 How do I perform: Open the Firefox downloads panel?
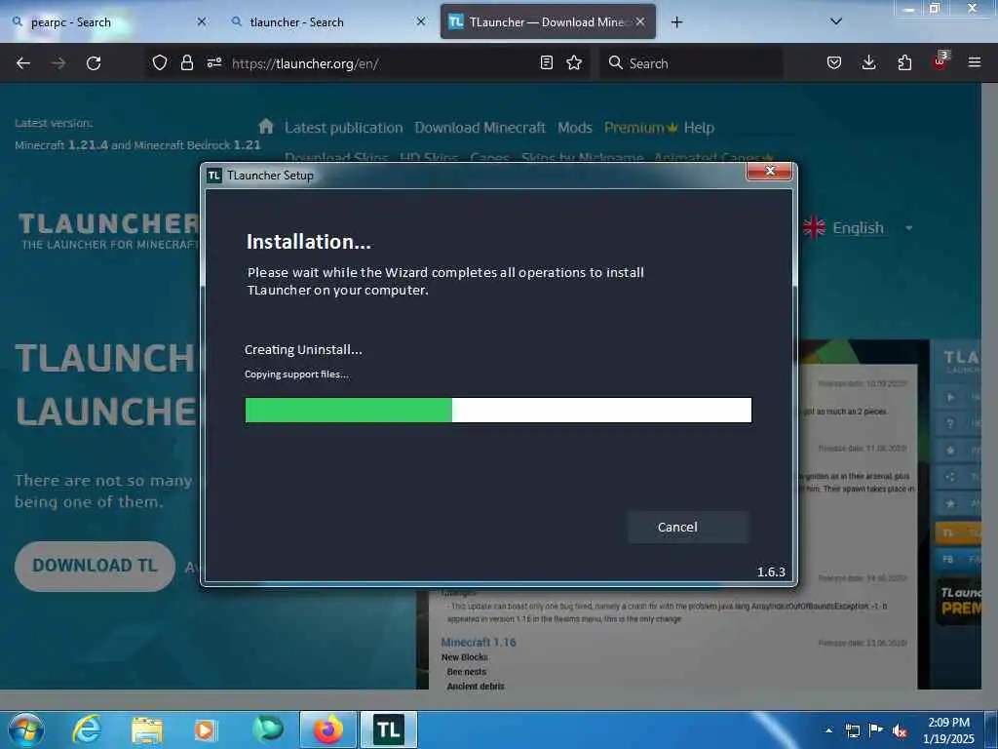pyautogui.click(x=868, y=62)
